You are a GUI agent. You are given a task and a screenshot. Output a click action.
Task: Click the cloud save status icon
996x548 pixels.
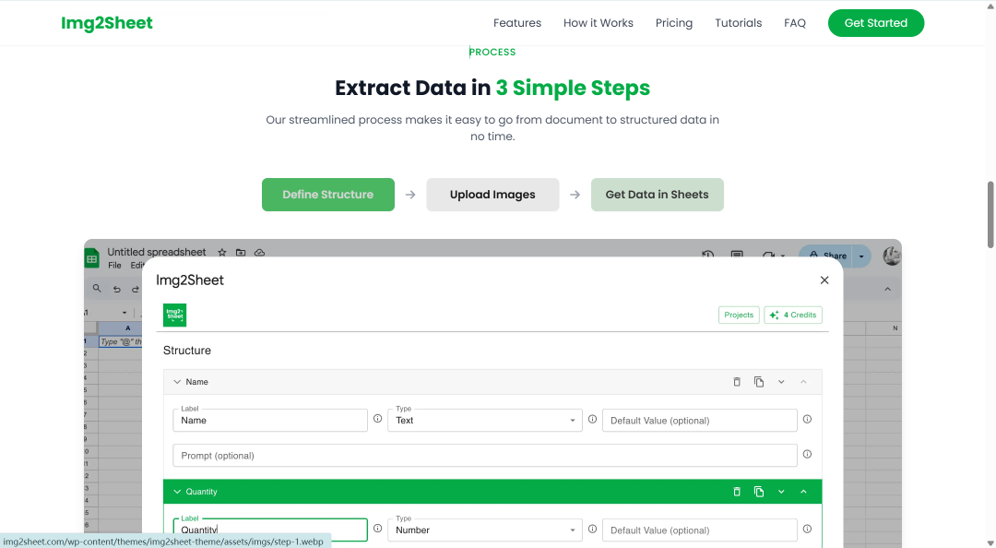[259, 253]
